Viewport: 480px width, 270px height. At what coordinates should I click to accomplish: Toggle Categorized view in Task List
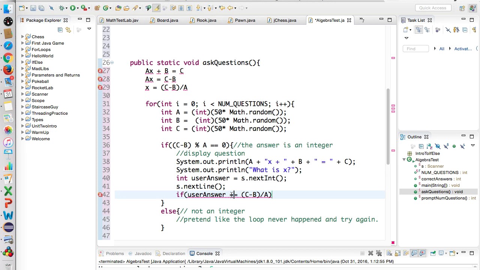click(419, 30)
